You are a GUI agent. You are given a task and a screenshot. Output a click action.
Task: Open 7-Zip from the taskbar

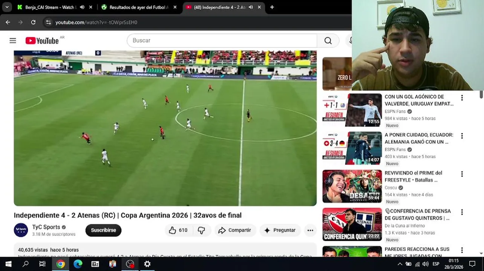click(95, 264)
